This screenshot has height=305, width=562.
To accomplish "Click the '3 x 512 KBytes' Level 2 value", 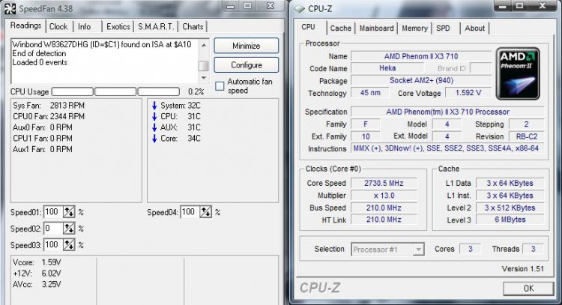I will point(510,208).
